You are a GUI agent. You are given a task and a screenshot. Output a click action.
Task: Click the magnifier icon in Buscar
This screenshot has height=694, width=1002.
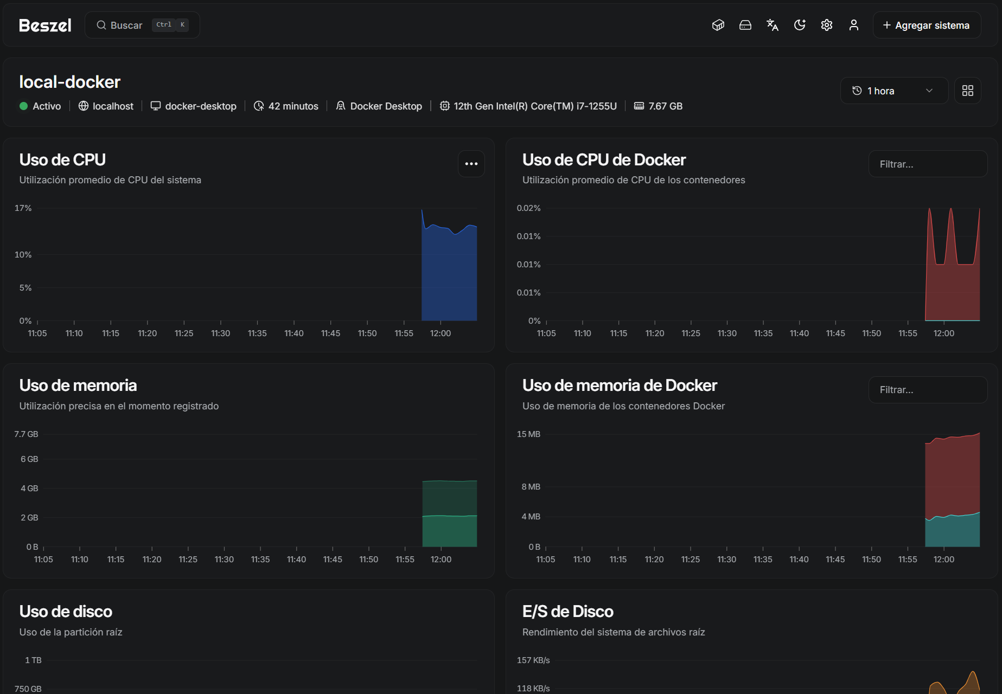(101, 25)
